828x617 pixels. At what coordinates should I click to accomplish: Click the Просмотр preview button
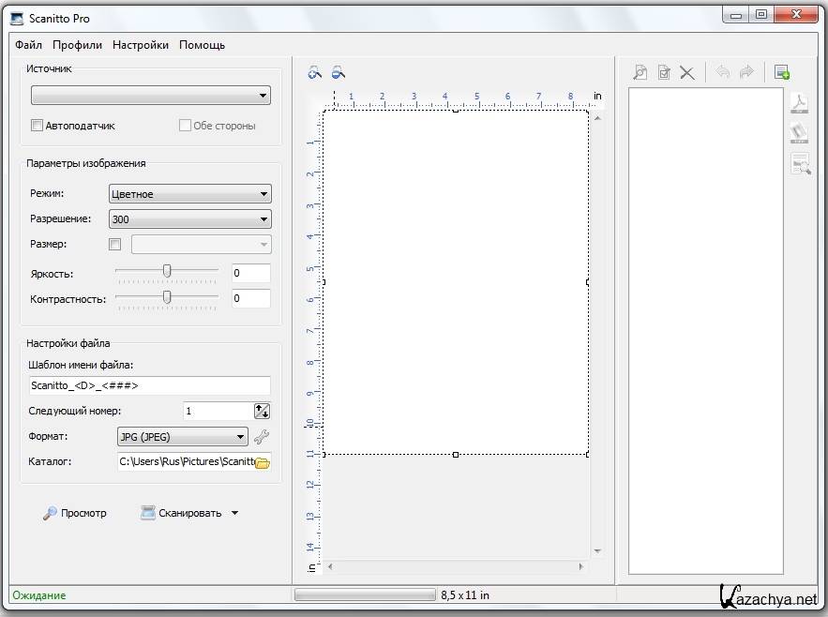pyautogui.click(x=75, y=513)
